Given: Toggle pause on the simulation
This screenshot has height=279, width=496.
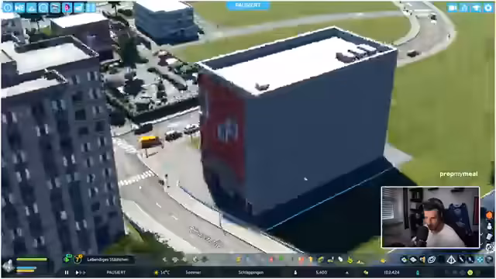Looking at the screenshot, I should (x=67, y=272).
